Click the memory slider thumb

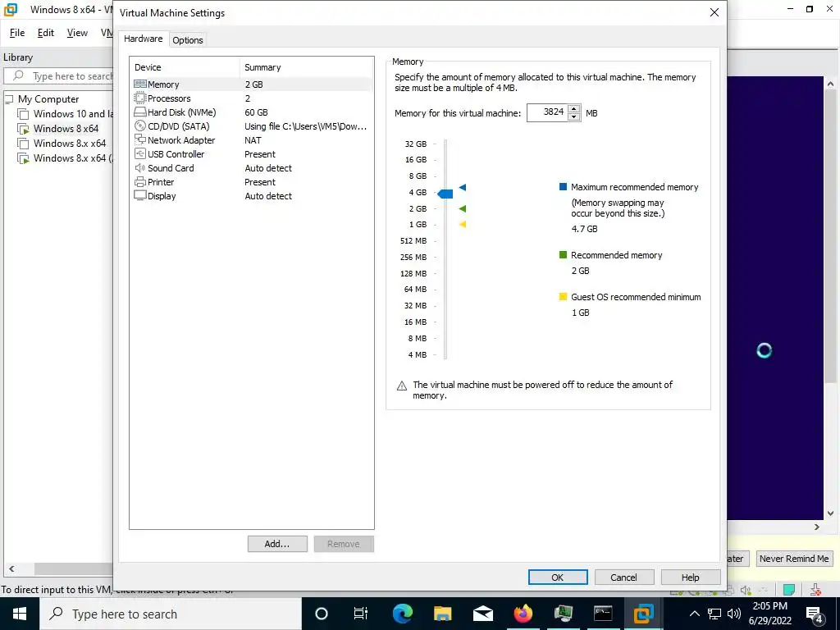pos(445,194)
